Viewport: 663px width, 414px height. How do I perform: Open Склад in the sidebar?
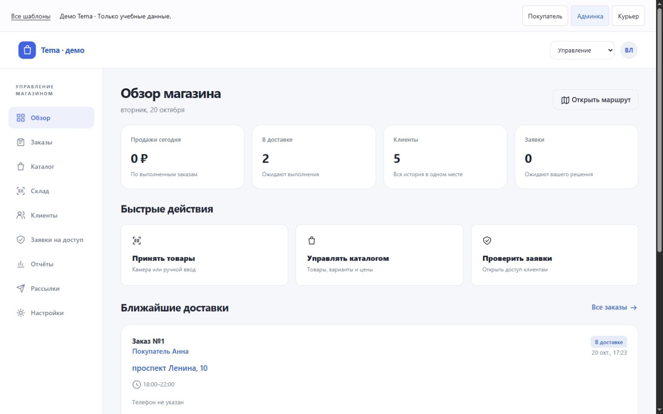[x=51, y=191]
